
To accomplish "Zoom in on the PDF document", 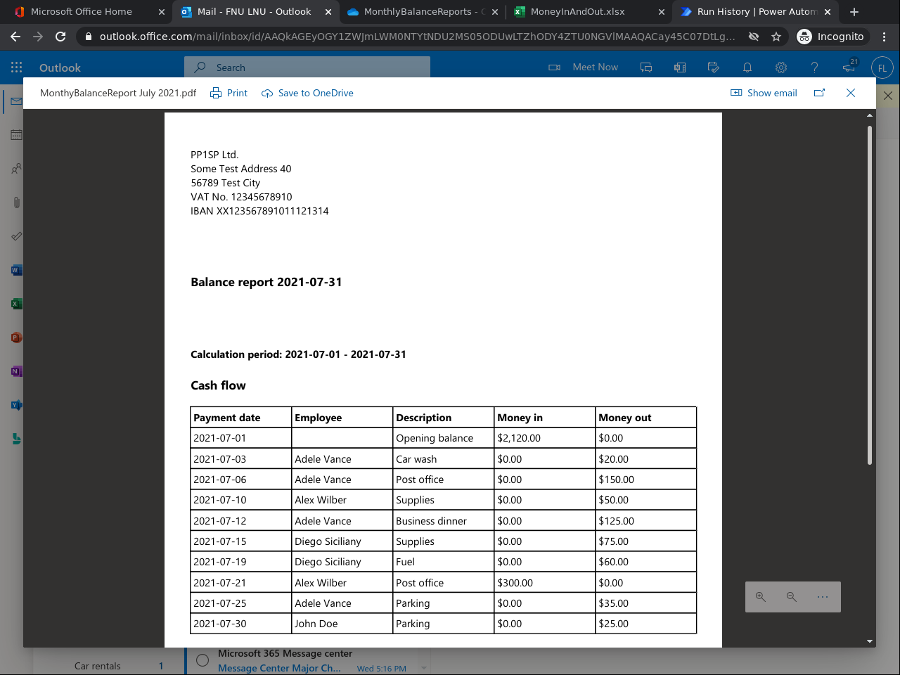I will tap(761, 597).
